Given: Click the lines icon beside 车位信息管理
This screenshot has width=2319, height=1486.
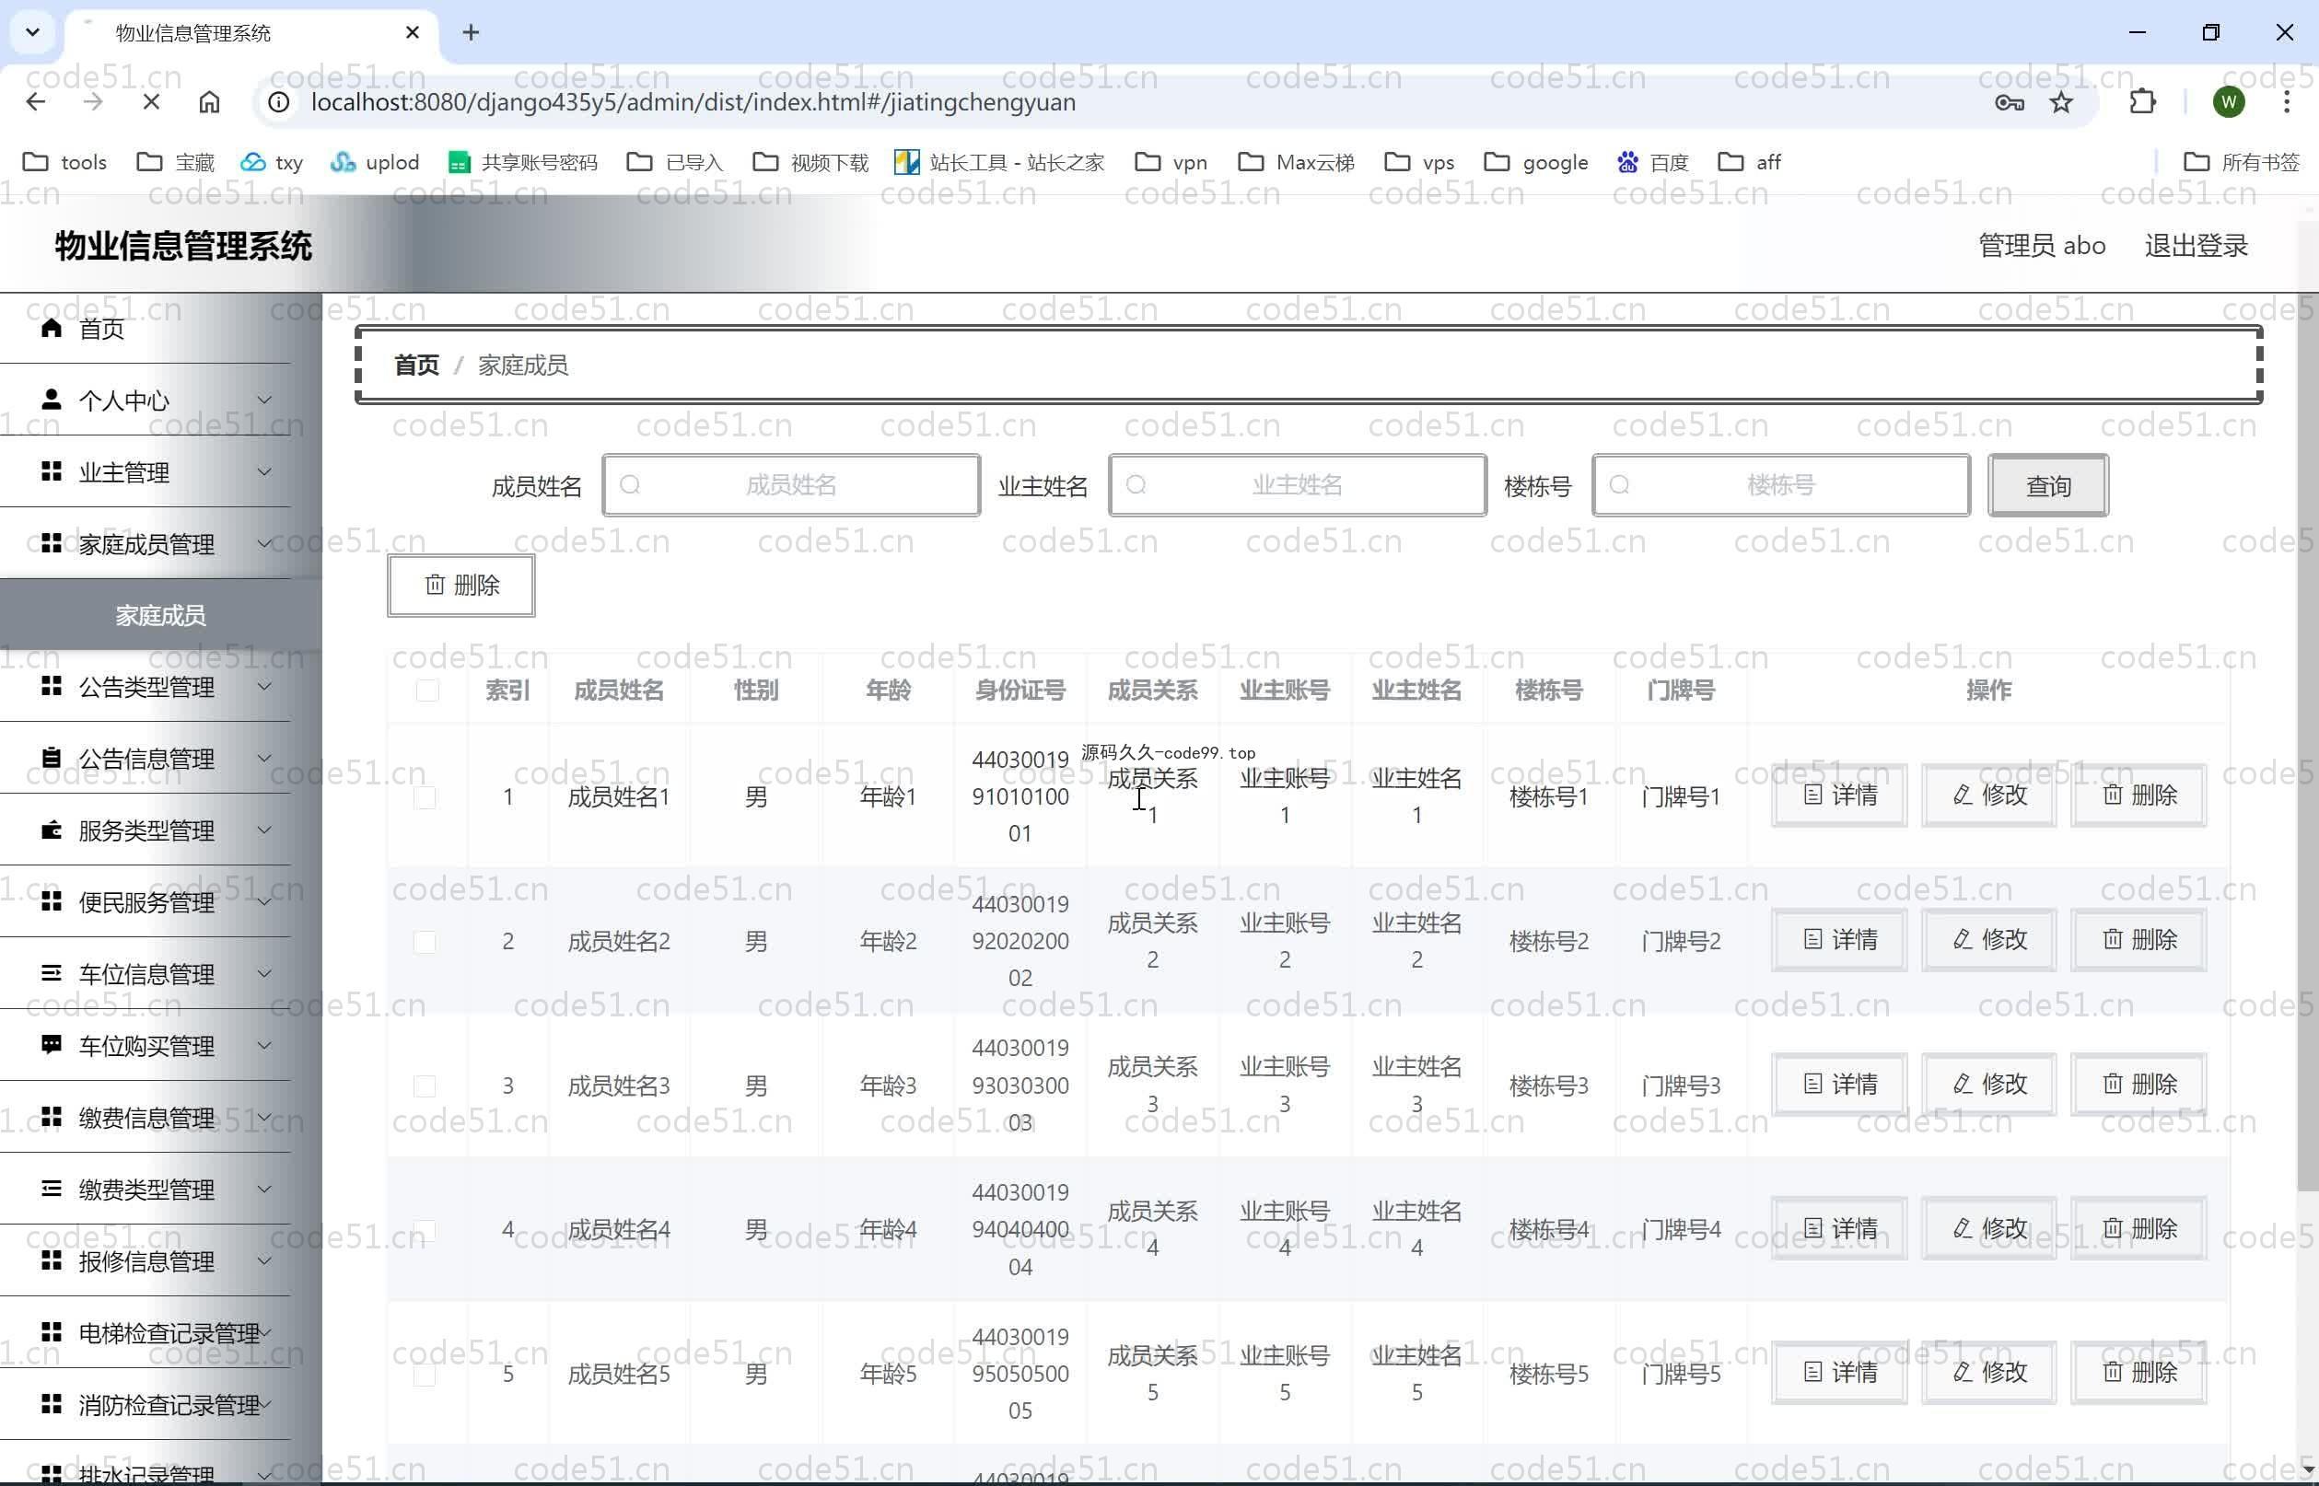Looking at the screenshot, I should (x=52, y=972).
